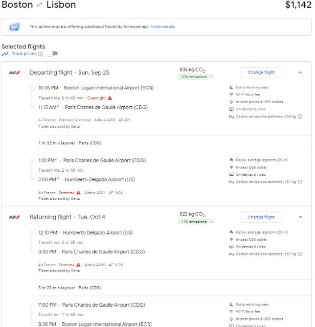Image resolution: width=315 pixels, height=327 pixels.
Task: Collapse the departing flight details
Action: pos(300,73)
